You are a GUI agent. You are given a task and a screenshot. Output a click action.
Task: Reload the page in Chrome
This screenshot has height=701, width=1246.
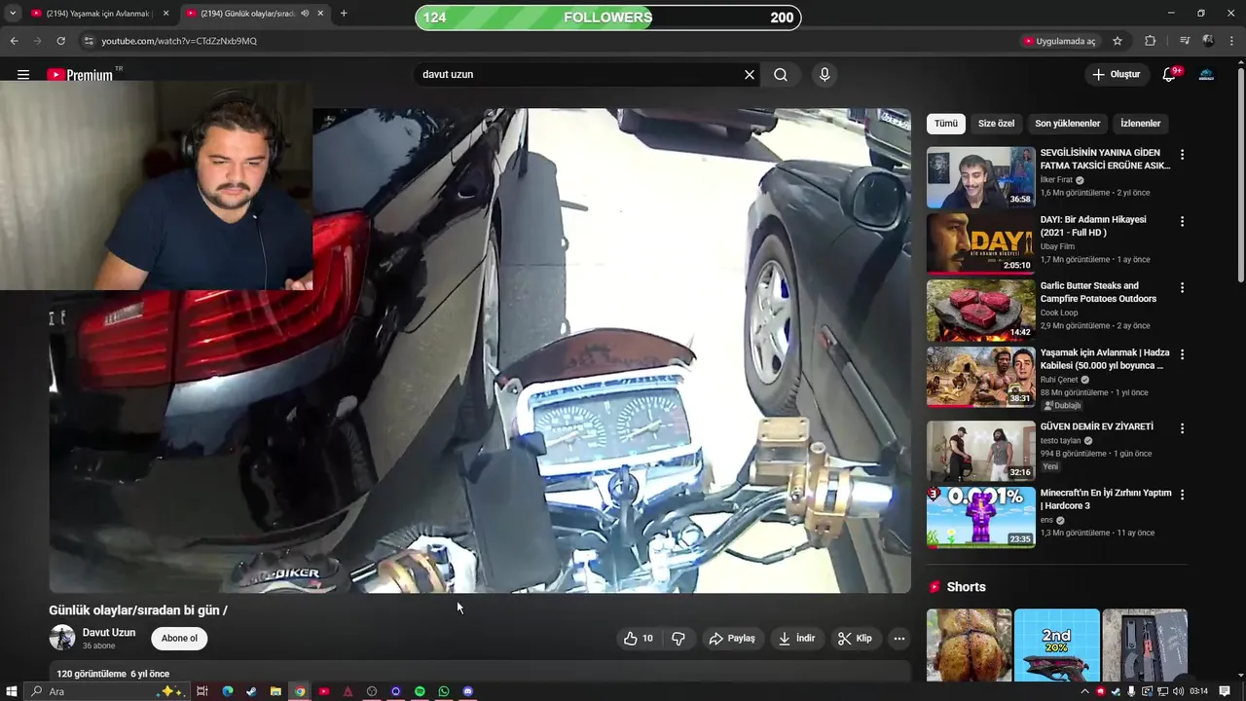(60, 41)
